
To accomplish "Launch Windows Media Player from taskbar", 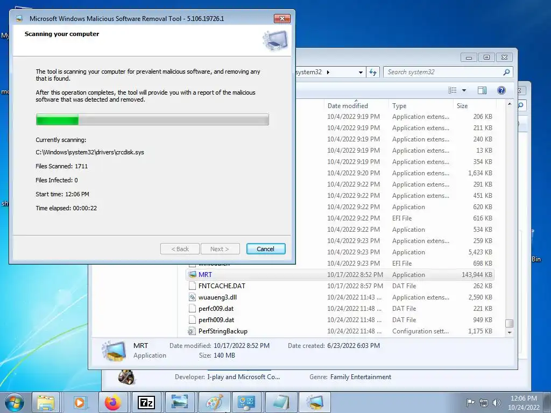I will (80, 402).
